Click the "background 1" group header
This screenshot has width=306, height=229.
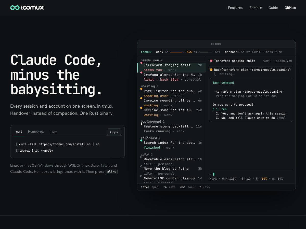pyautogui.click(x=153, y=122)
